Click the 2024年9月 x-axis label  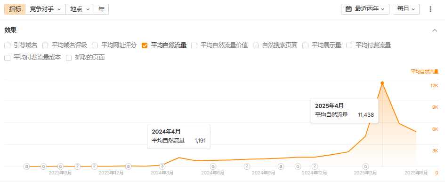click(264, 173)
